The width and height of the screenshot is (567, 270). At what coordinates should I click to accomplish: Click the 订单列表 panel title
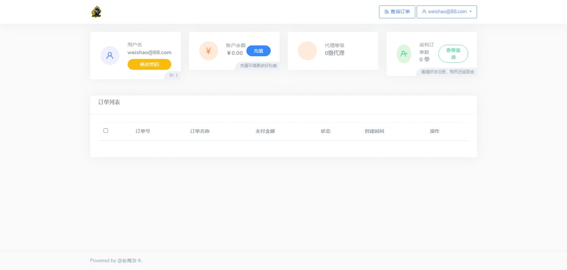pyautogui.click(x=109, y=102)
